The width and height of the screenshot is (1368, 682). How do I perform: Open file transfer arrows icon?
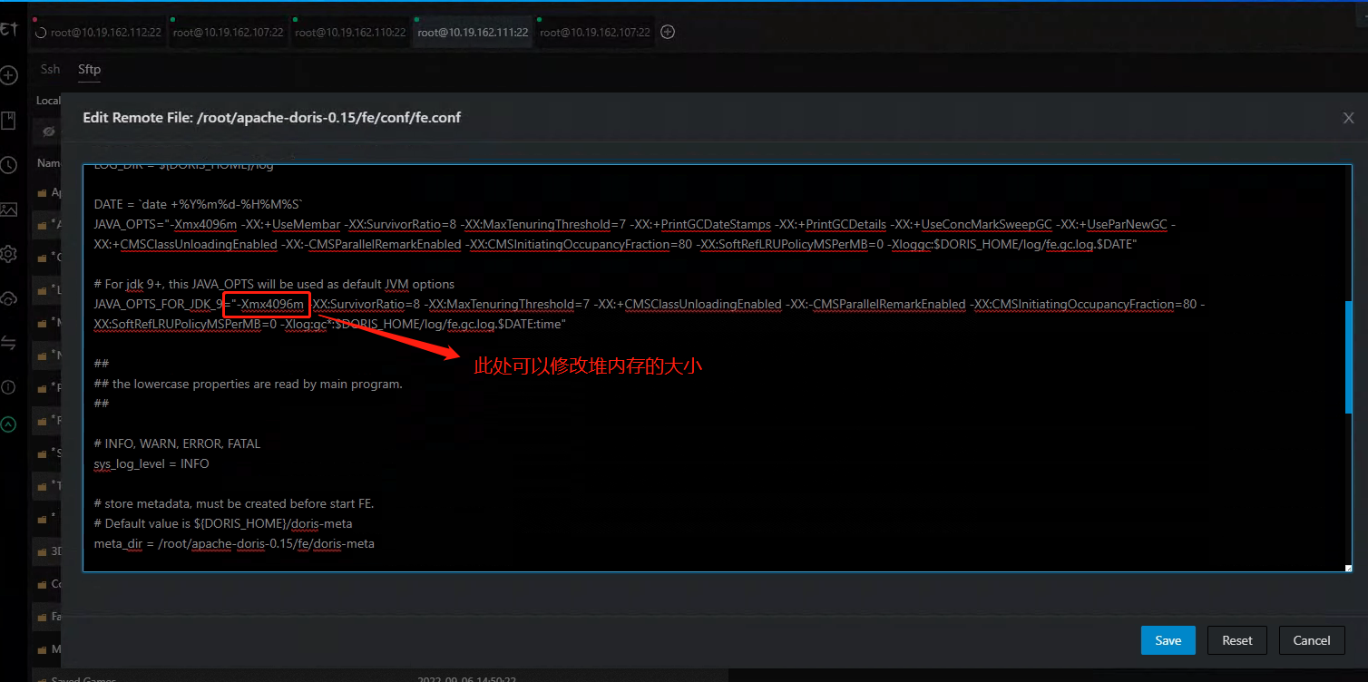9,343
